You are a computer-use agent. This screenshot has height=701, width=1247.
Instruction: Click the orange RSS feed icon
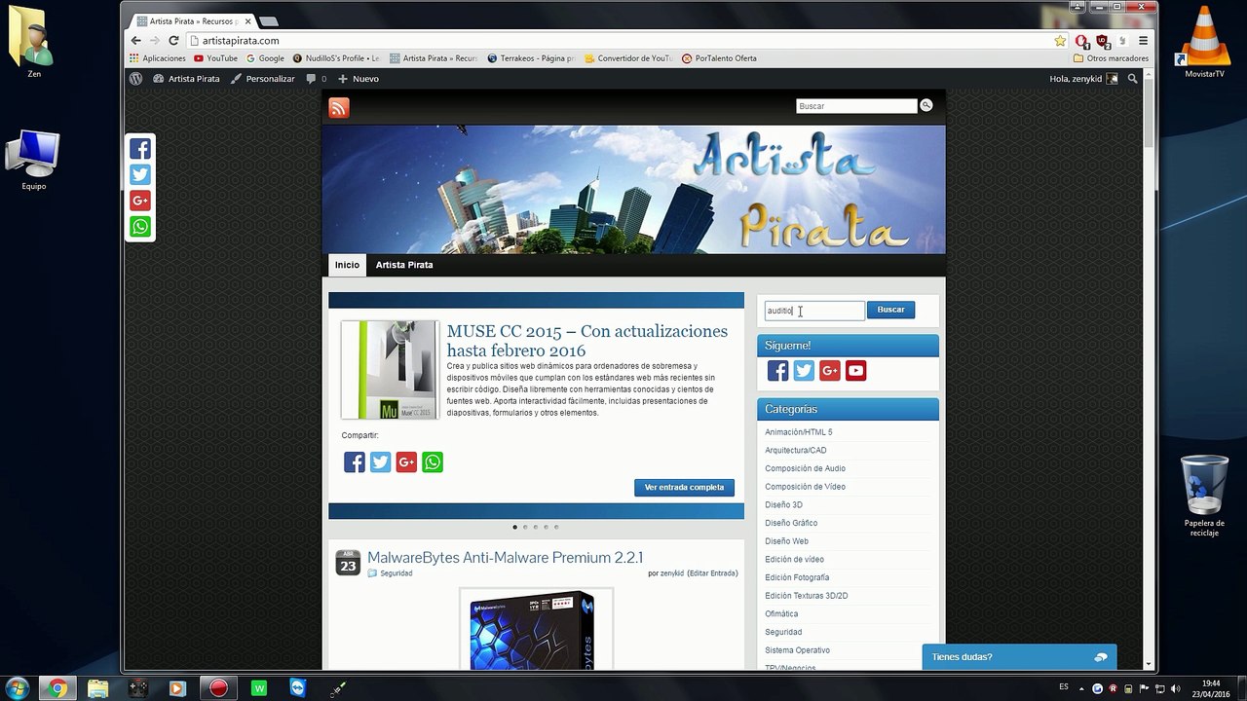[339, 108]
